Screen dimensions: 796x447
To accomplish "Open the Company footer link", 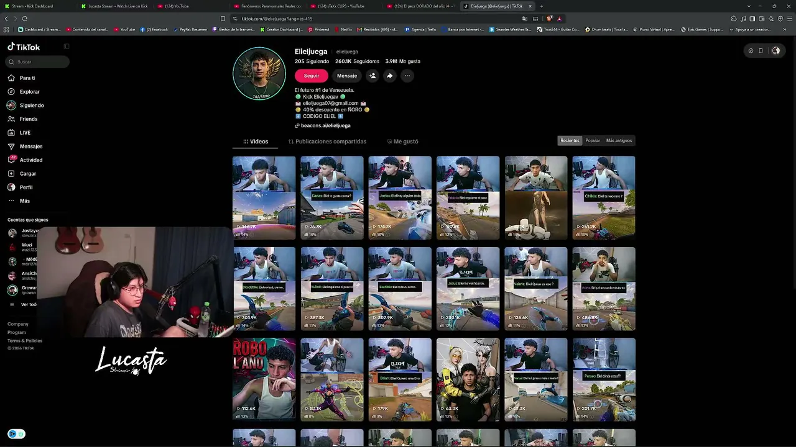I will click(18, 324).
